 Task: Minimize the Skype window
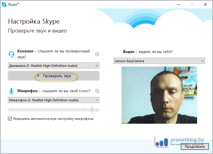(179, 4)
